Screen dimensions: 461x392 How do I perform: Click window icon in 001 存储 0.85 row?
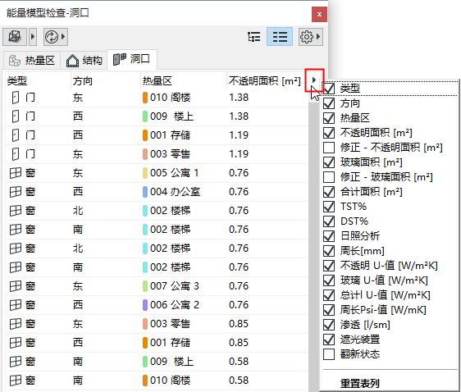pyautogui.click(x=16, y=342)
